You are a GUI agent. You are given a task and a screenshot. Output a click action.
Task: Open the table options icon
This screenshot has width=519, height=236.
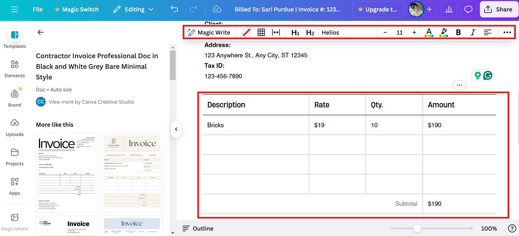tap(261, 33)
